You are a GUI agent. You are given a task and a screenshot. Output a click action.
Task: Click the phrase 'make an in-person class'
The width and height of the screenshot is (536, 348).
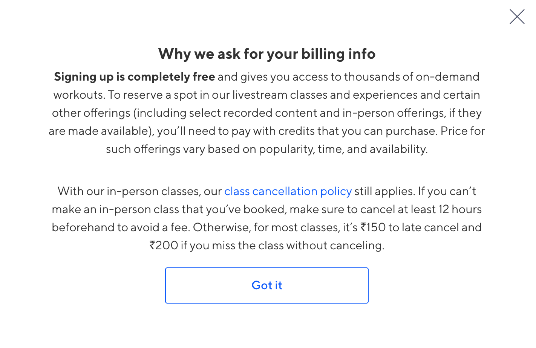(x=115, y=209)
